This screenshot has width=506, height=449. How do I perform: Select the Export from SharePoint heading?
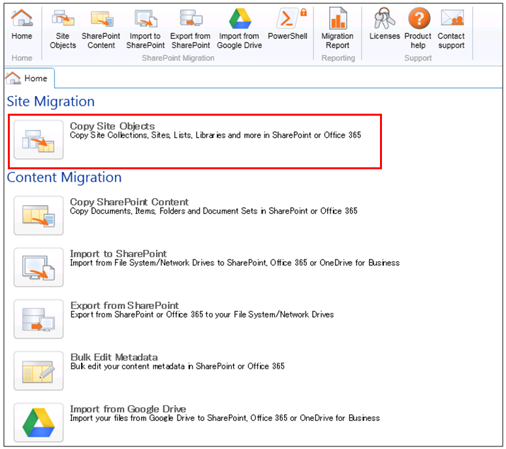coord(125,305)
